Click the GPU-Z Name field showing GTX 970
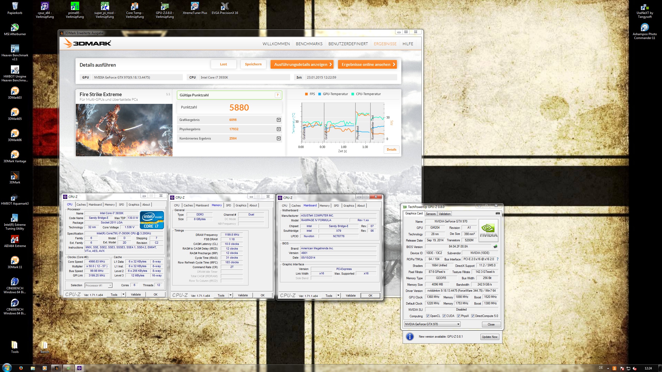The width and height of the screenshot is (662, 372). [450, 221]
